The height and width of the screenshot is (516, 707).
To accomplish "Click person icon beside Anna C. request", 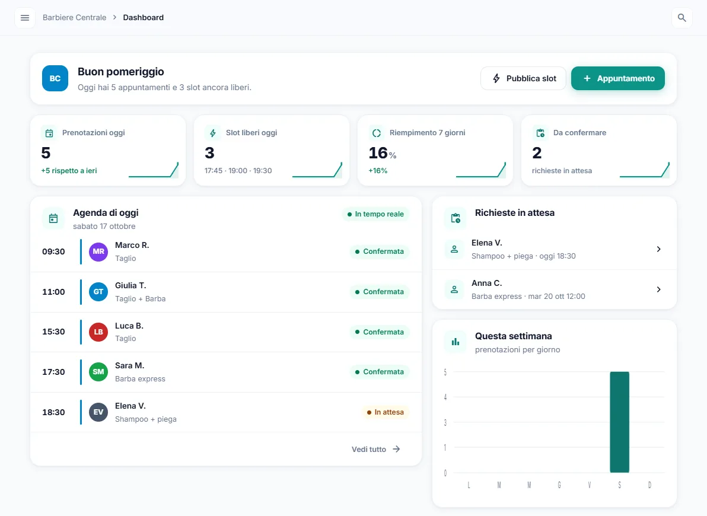I will pos(454,289).
